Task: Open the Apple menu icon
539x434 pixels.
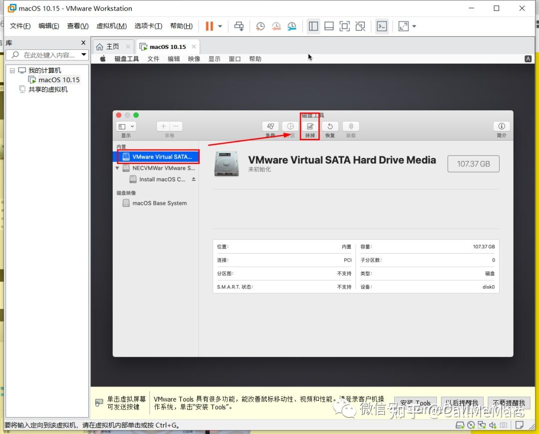Action: coord(103,59)
